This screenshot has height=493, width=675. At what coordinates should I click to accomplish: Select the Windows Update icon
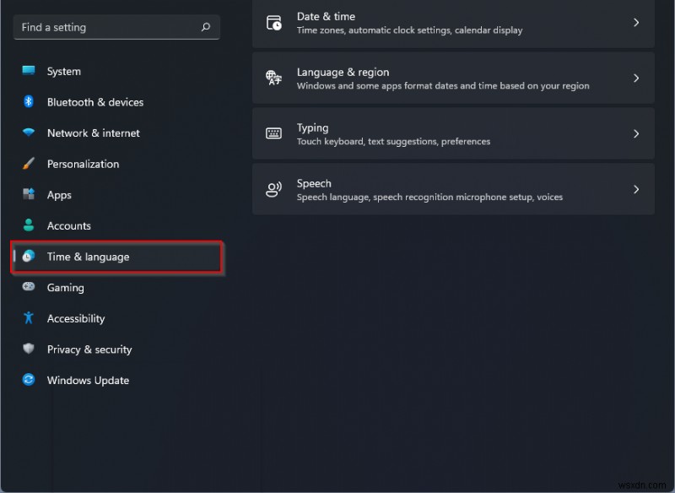(27, 380)
